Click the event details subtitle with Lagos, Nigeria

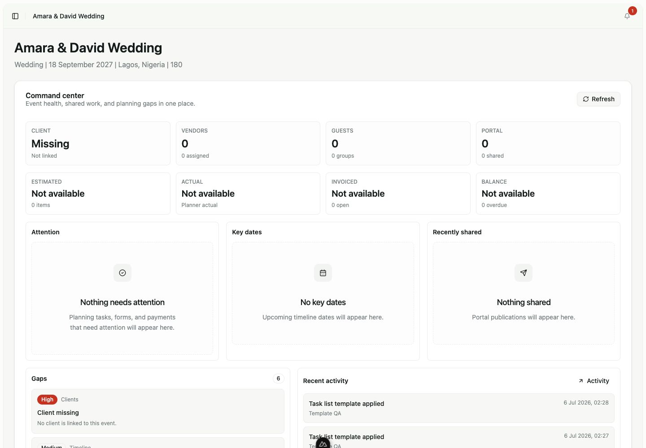[98, 65]
